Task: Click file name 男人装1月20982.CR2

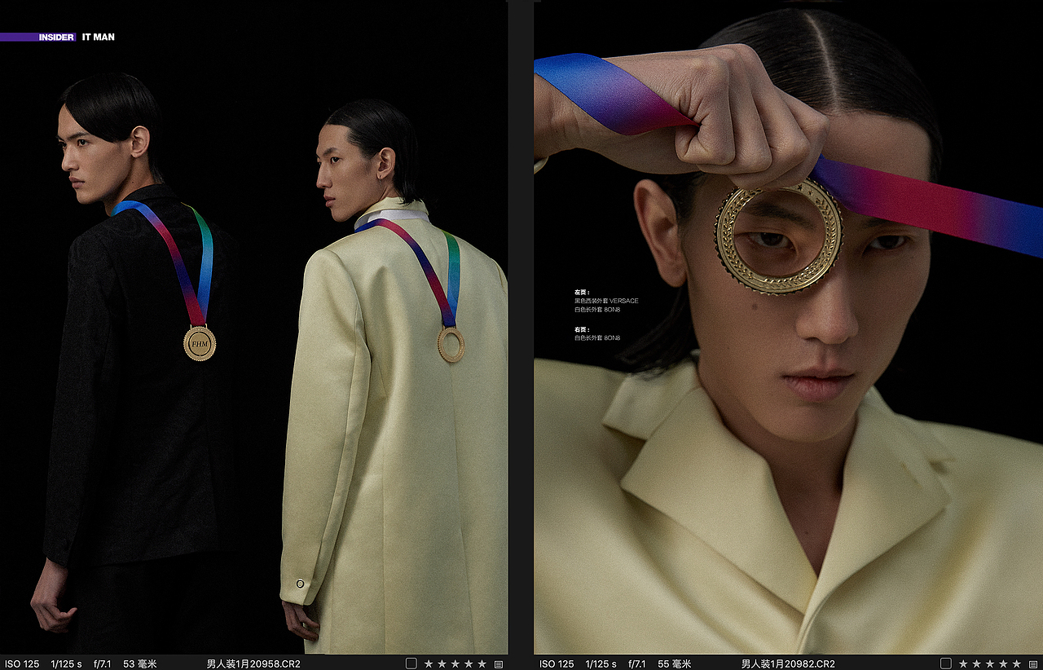Action: point(788,664)
